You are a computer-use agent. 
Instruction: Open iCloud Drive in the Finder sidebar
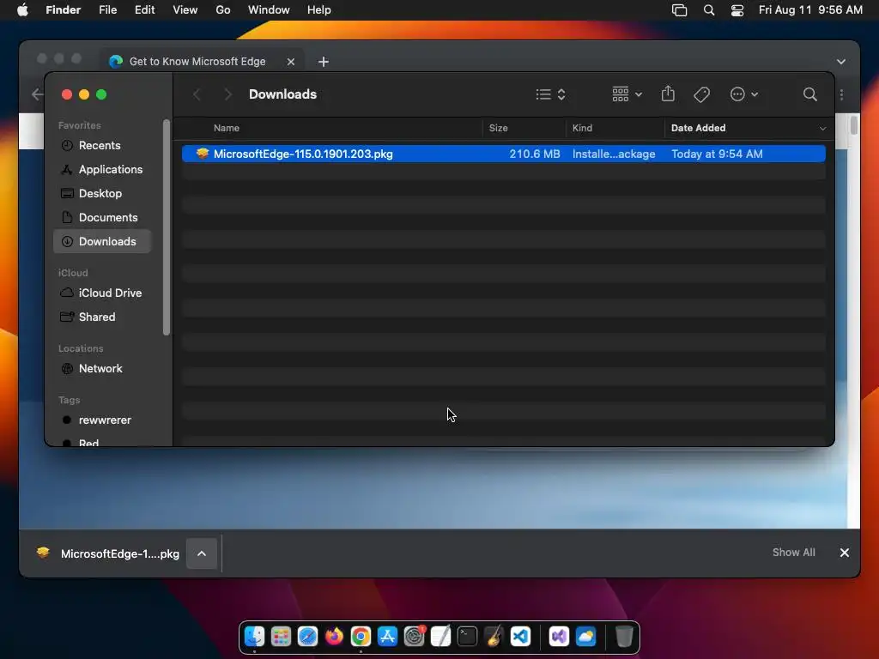(x=102, y=293)
